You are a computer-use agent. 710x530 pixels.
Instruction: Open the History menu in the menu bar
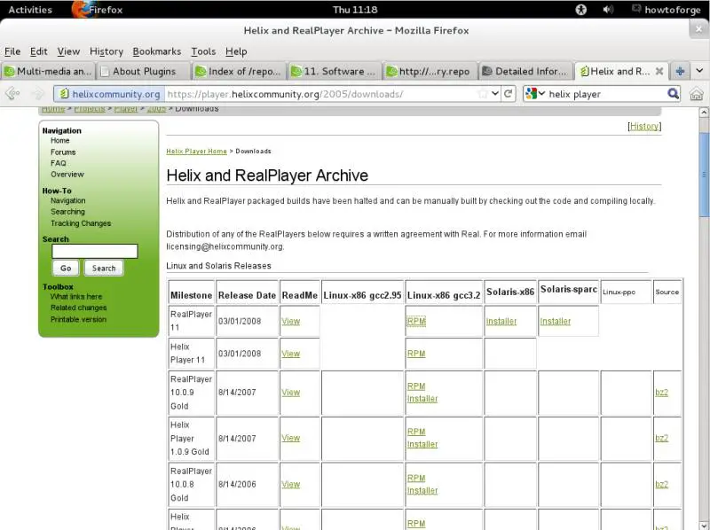point(106,51)
